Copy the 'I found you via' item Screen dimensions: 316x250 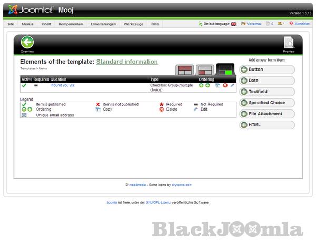[x=218, y=85]
